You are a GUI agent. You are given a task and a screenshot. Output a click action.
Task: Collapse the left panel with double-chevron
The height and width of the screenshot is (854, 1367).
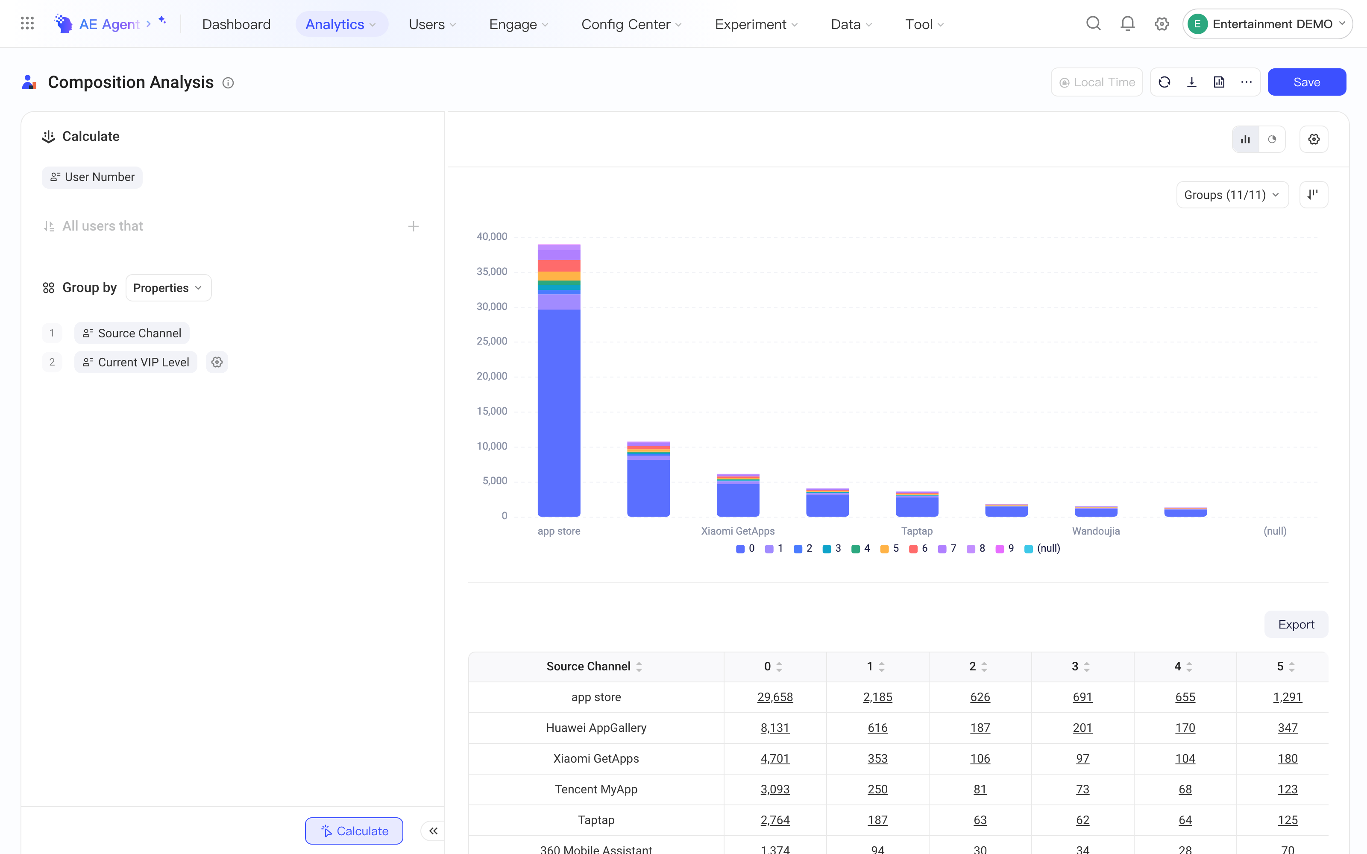coord(433,831)
